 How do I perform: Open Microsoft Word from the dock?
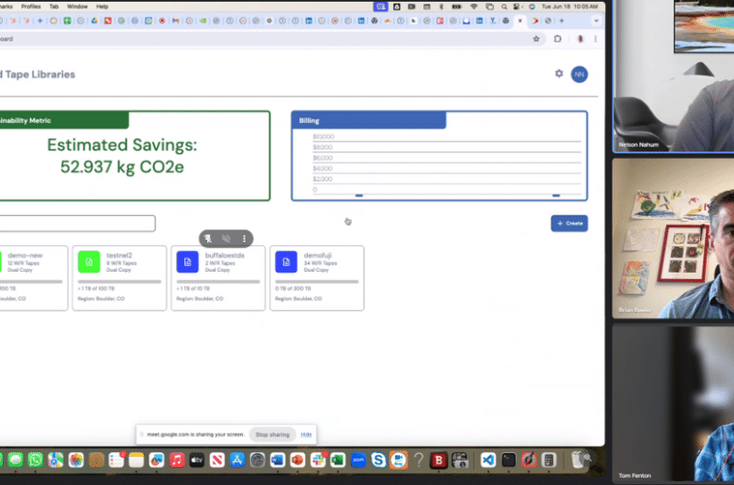coord(277,461)
